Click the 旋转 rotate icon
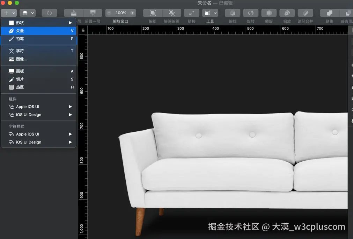The image size is (353, 239). point(251,13)
